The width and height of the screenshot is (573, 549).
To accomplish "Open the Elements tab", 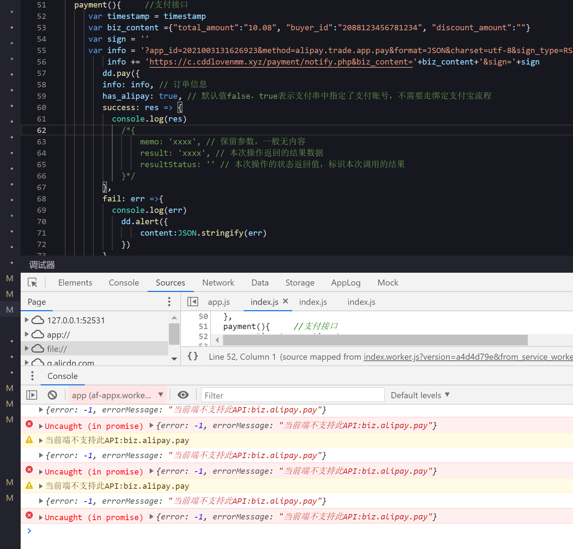I will (75, 283).
